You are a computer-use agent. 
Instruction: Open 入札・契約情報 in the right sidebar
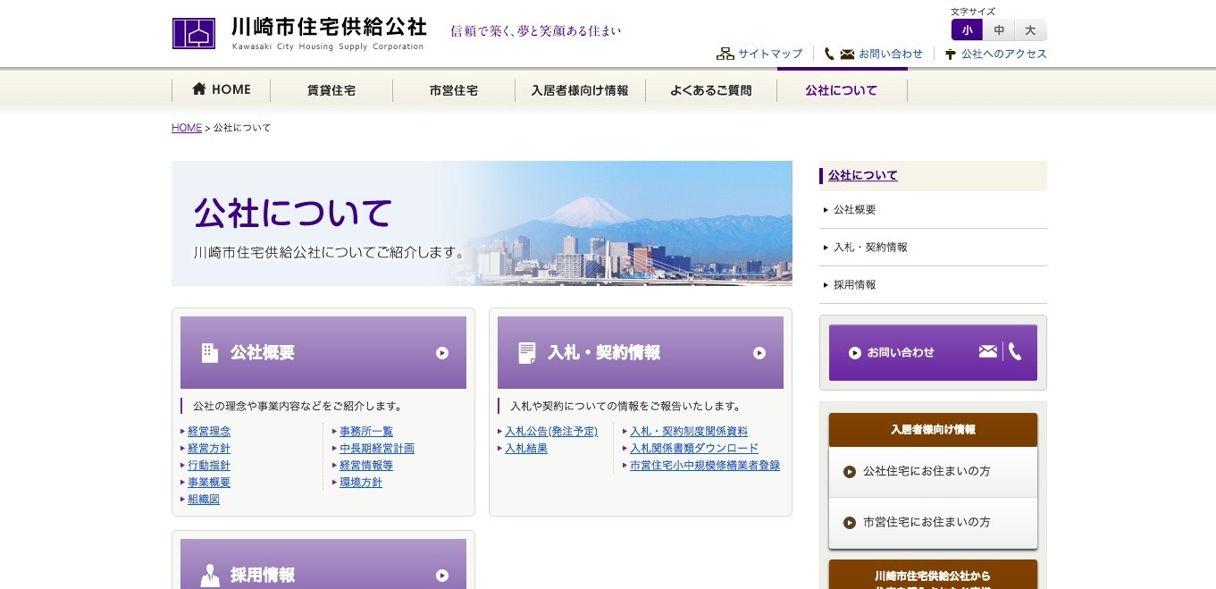pyautogui.click(x=870, y=248)
